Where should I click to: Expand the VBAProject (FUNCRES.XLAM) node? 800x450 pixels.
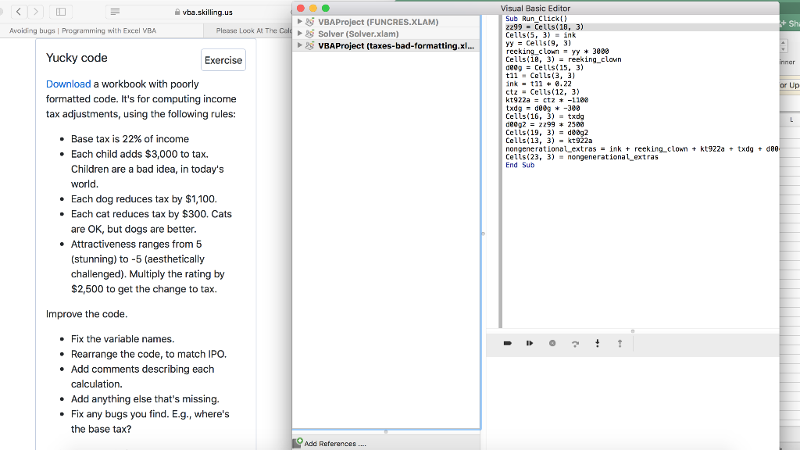(299, 21)
